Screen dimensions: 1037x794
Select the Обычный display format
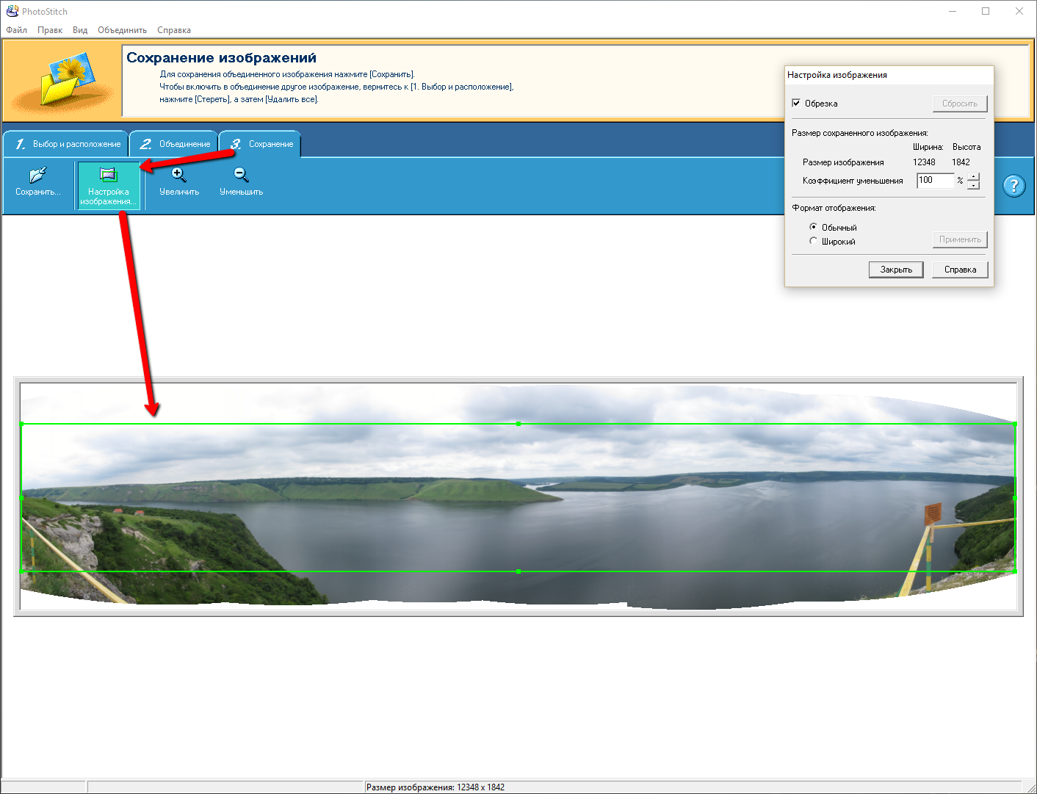813,227
